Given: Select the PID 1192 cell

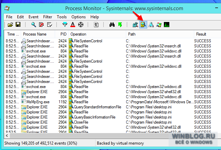Looking at the screenshot, I should coord(63,102).
